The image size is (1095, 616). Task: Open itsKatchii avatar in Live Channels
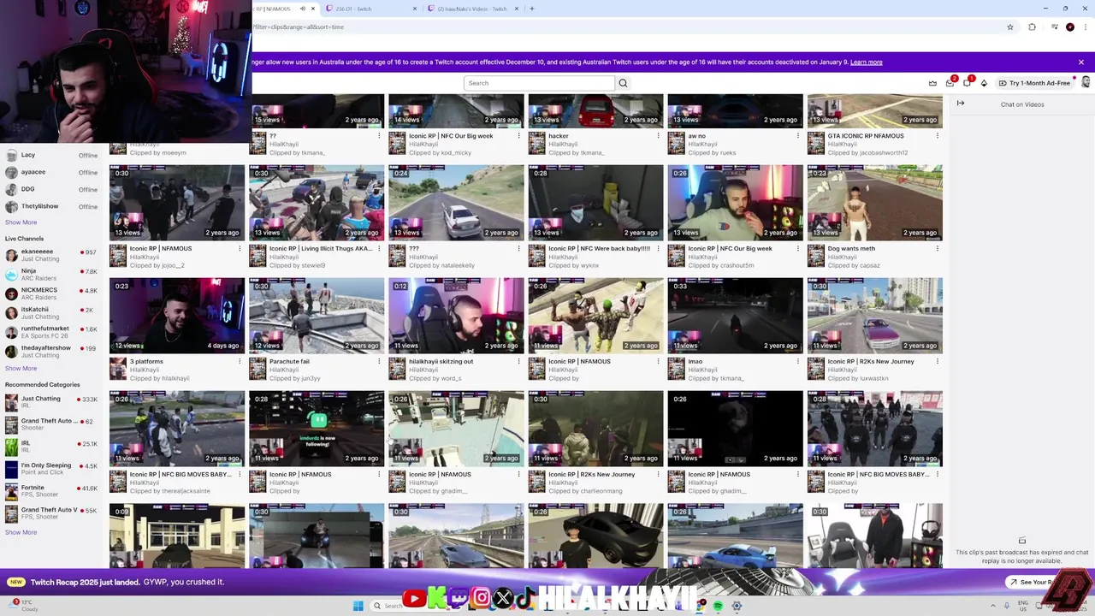pyautogui.click(x=11, y=313)
